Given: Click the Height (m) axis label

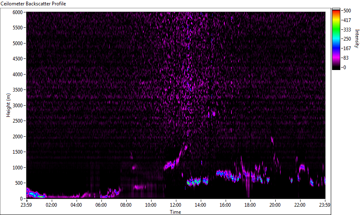Looking at the screenshot, I should [x=8, y=105].
